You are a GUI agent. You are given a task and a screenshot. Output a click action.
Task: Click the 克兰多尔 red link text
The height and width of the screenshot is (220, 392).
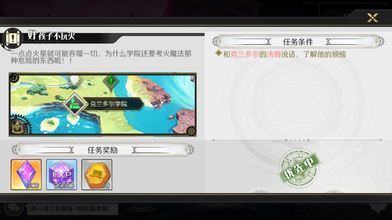point(245,54)
